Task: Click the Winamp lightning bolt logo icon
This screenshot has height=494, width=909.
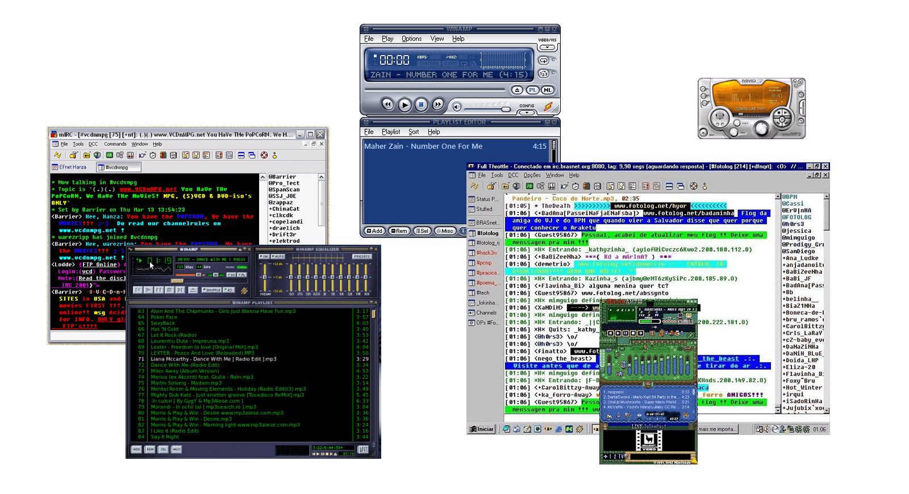Action: click(x=548, y=106)
